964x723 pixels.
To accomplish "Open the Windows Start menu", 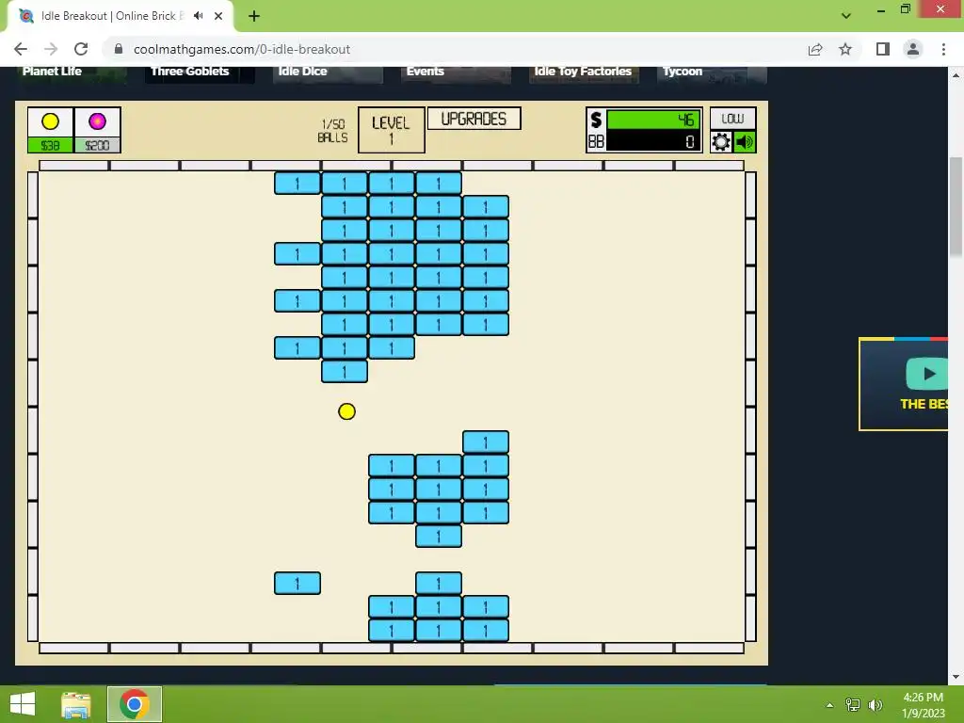I will 23,704.
